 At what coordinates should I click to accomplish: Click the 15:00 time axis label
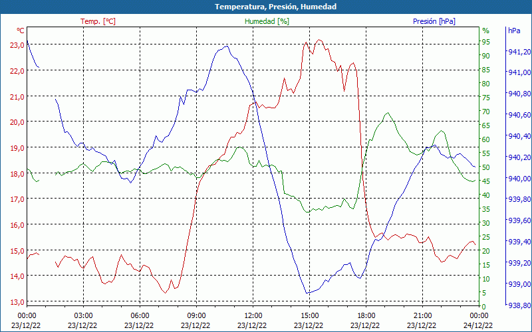[x=309, y=316]
